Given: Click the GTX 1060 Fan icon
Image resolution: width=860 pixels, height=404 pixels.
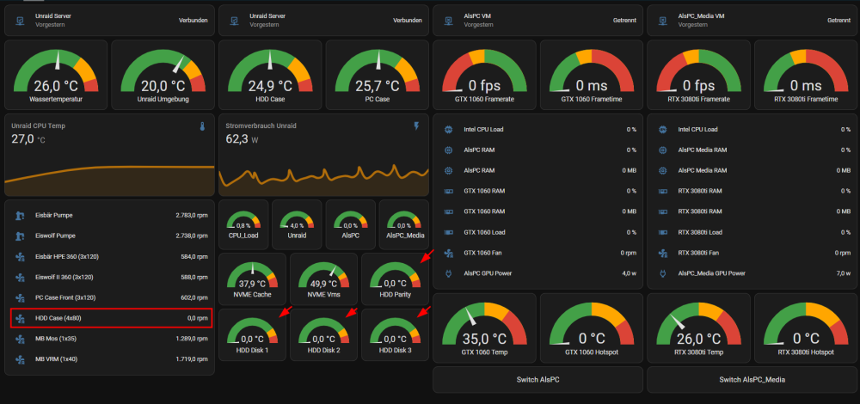Looking at the screenshot, I should tap(449, 254).
